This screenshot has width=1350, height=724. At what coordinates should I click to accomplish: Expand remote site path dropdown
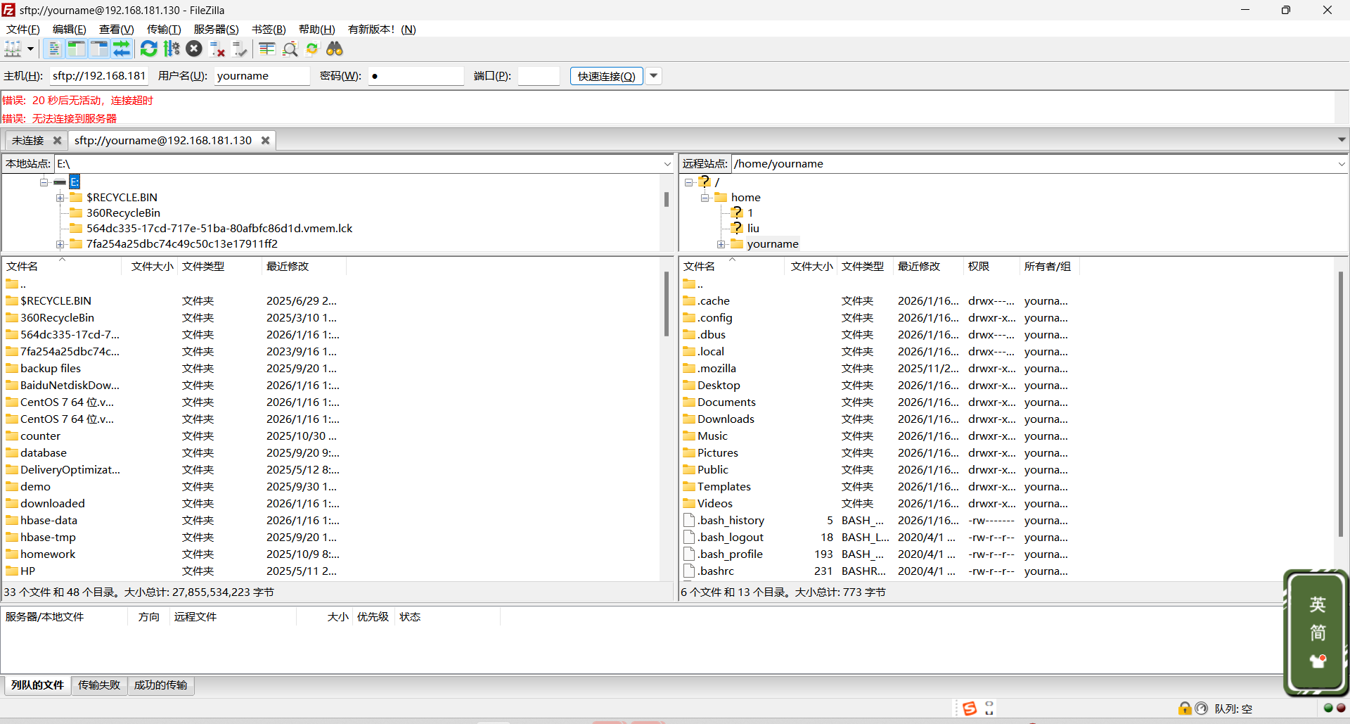click(x=1341, y=164)
